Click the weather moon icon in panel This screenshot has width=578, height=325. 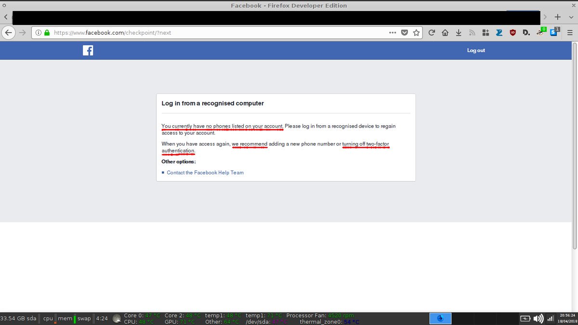[x=117, y=318]
